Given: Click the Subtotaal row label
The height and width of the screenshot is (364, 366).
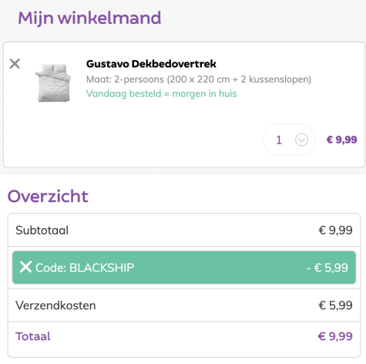Looking at the screenshot, I should (x=42, y=230).
